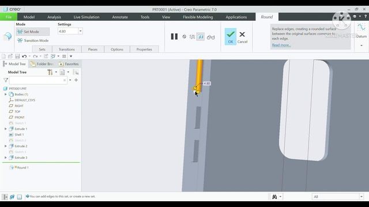
Task: Toggle the unattached preview icon
Action: pos(192,37)
